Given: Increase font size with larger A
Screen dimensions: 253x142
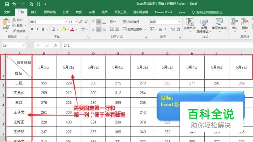Looking at the screenshot, I should click(x=81, y=22).
